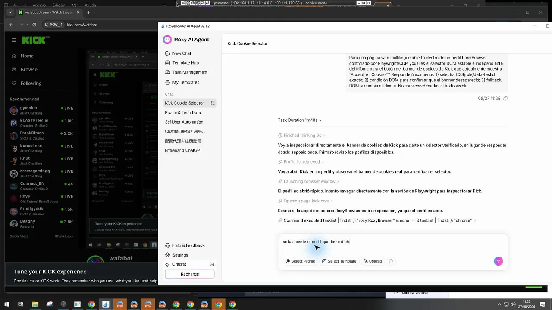Open options handle for Kick Cookie Selector chat
This screenshot has height=310, width=552.
[213, 103]
